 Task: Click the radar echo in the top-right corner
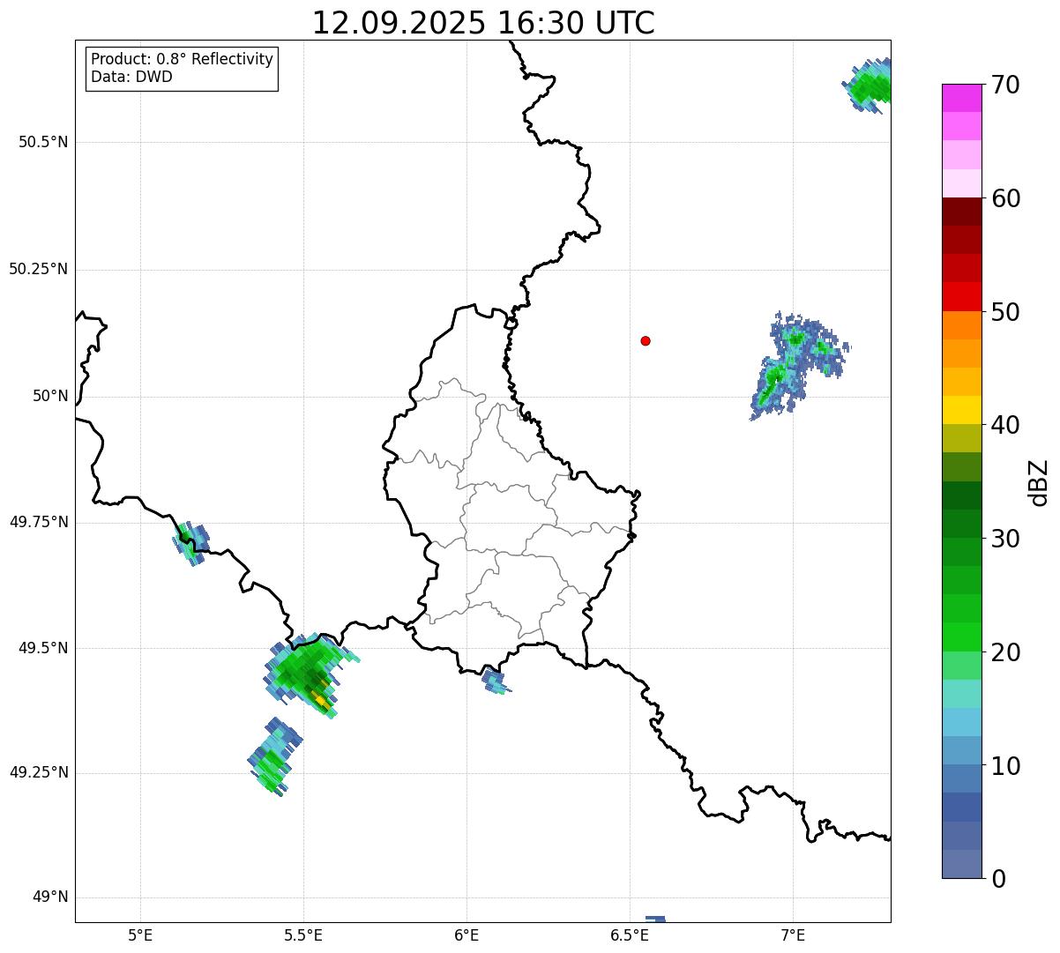click(868, 86)
